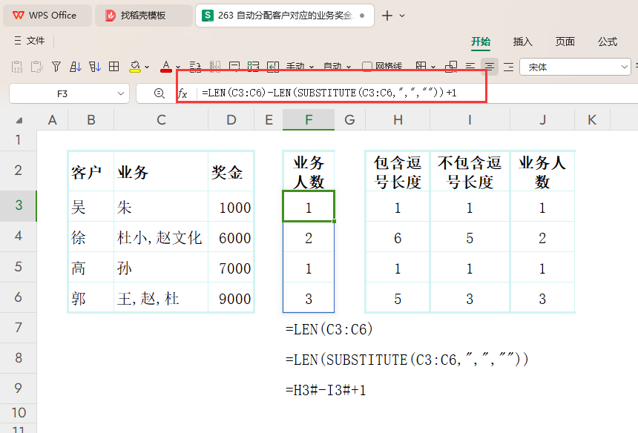Align text right
This screenshot has width=638, height=433.
pos(509,67)
